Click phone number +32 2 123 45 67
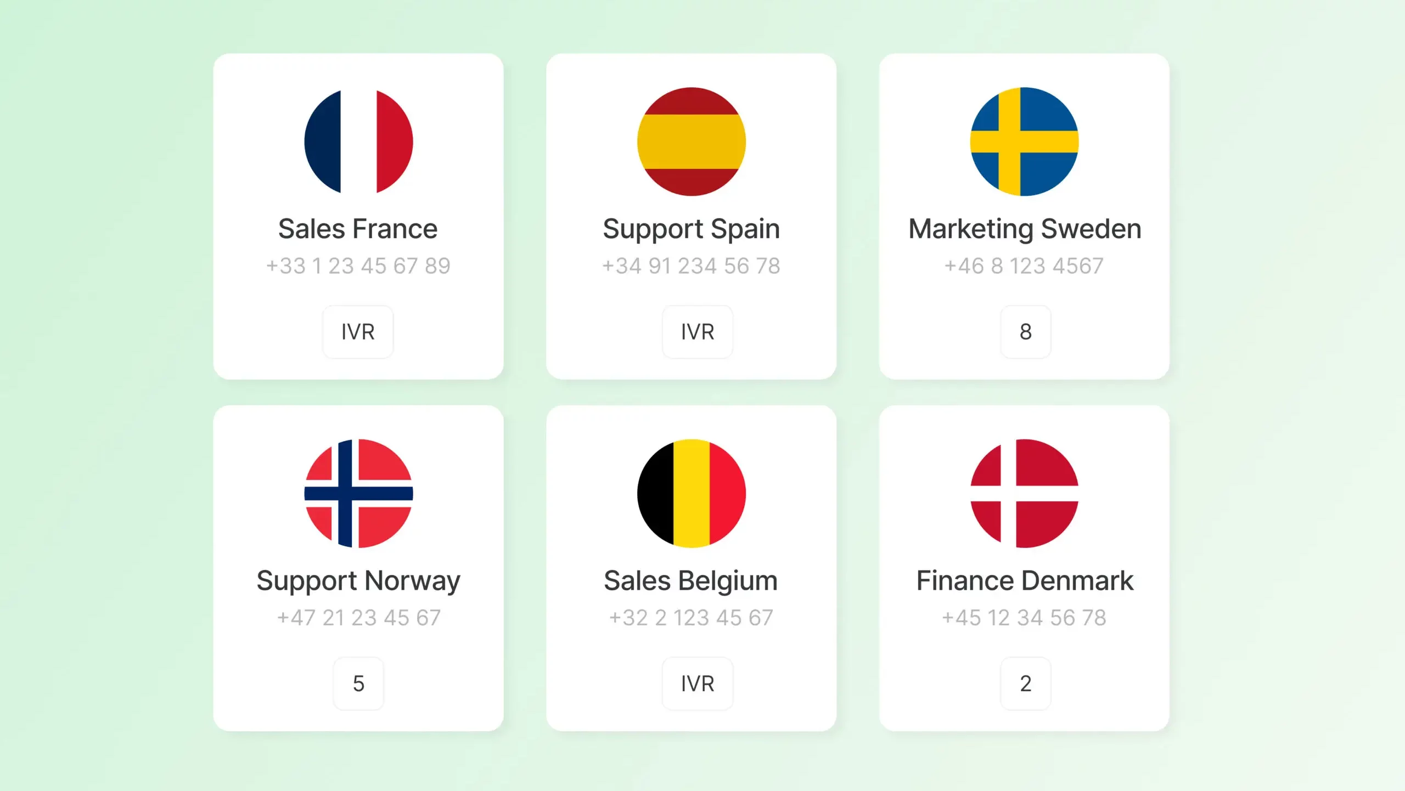The width and height of the screenshot is (1405, 791). pos(691,618)
